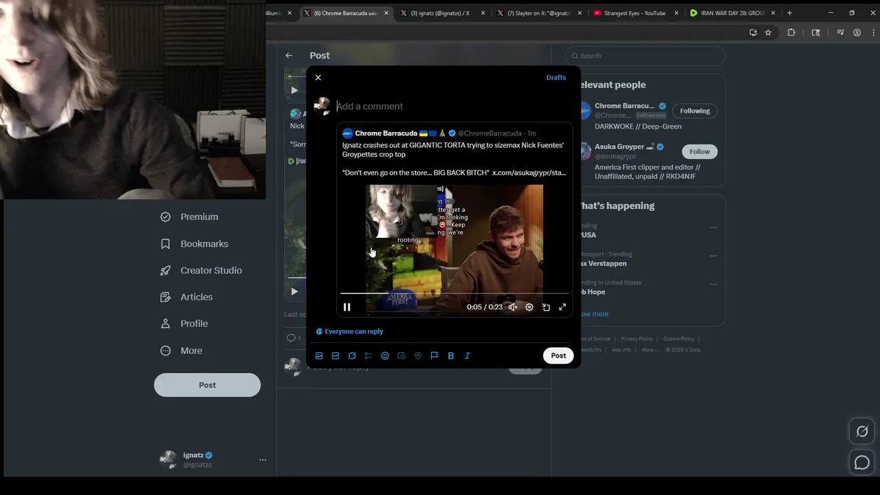Open video settings gear in player
This screenshot has height=495, width=880.
(x=529, y=307)
